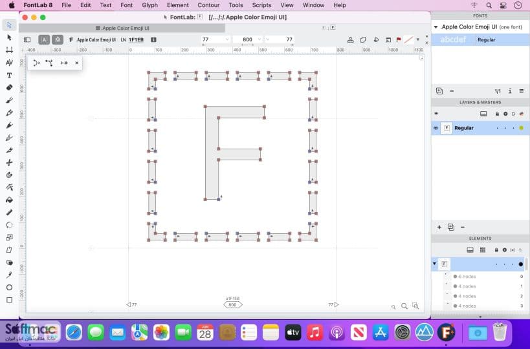530x349 pixels.
Task: Open the dropdown arrow beside the color swatch
Action: point(418,40)
